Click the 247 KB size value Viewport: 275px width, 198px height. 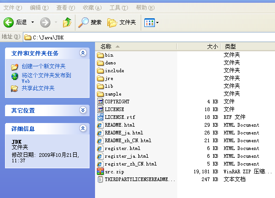[x=210, y=179]
